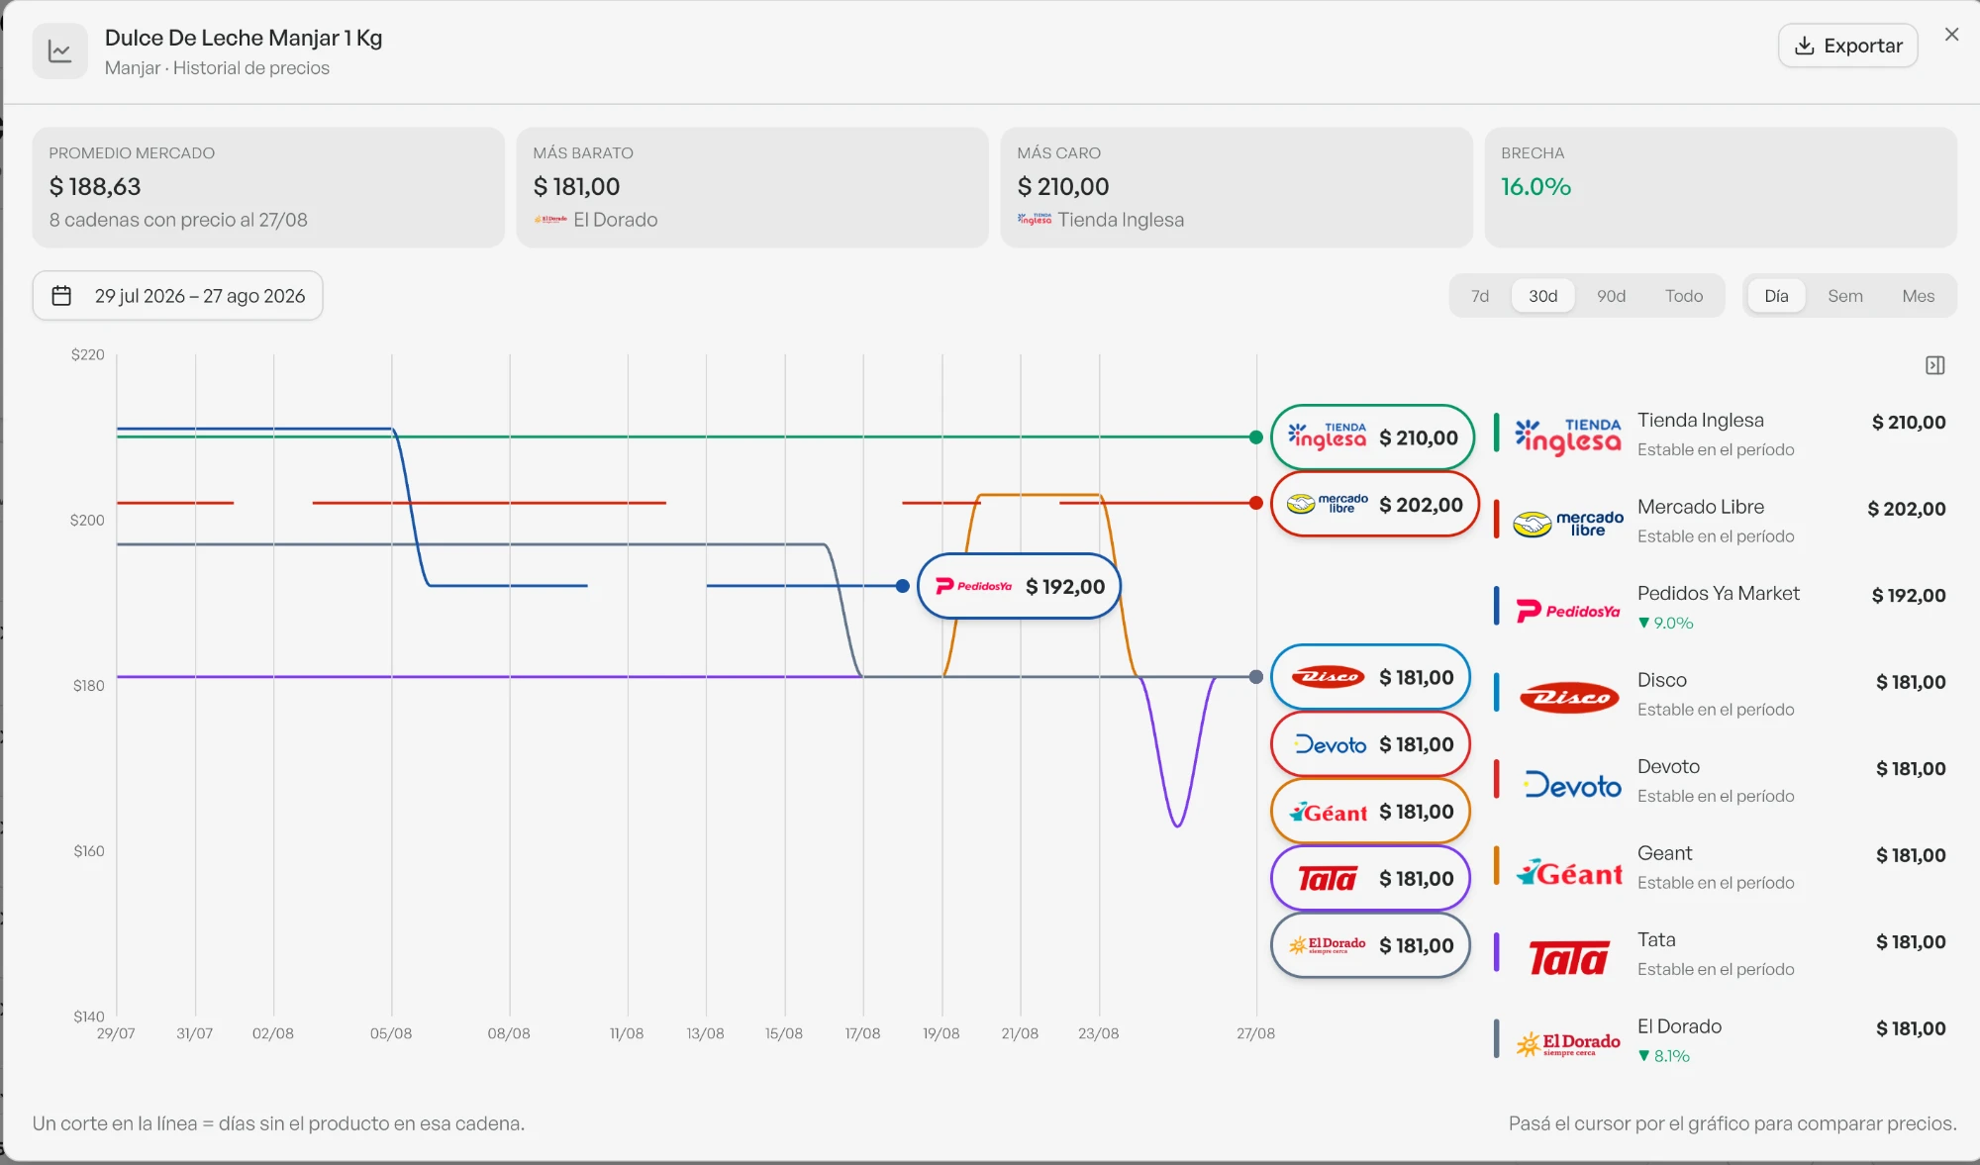Click calendar icon in date range field
This screenshot has height=1165, width=1980.
[x=61, y=296]
